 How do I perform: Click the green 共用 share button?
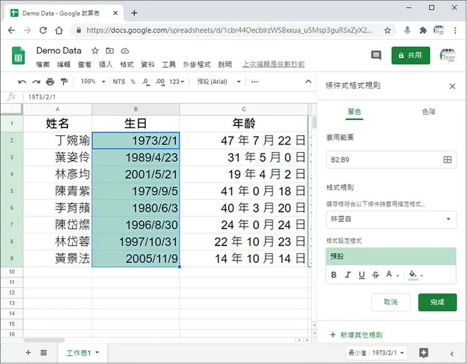(411, 55)
